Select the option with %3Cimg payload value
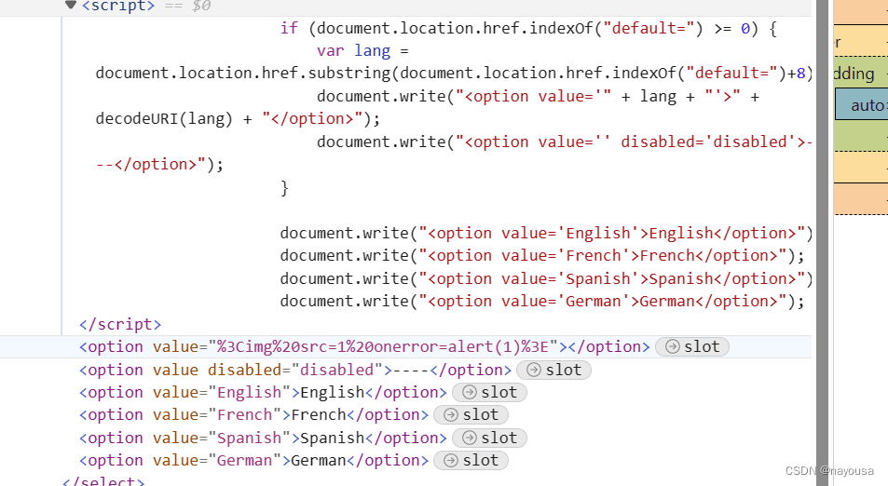 pyautogui.click(x=364, y=347)
